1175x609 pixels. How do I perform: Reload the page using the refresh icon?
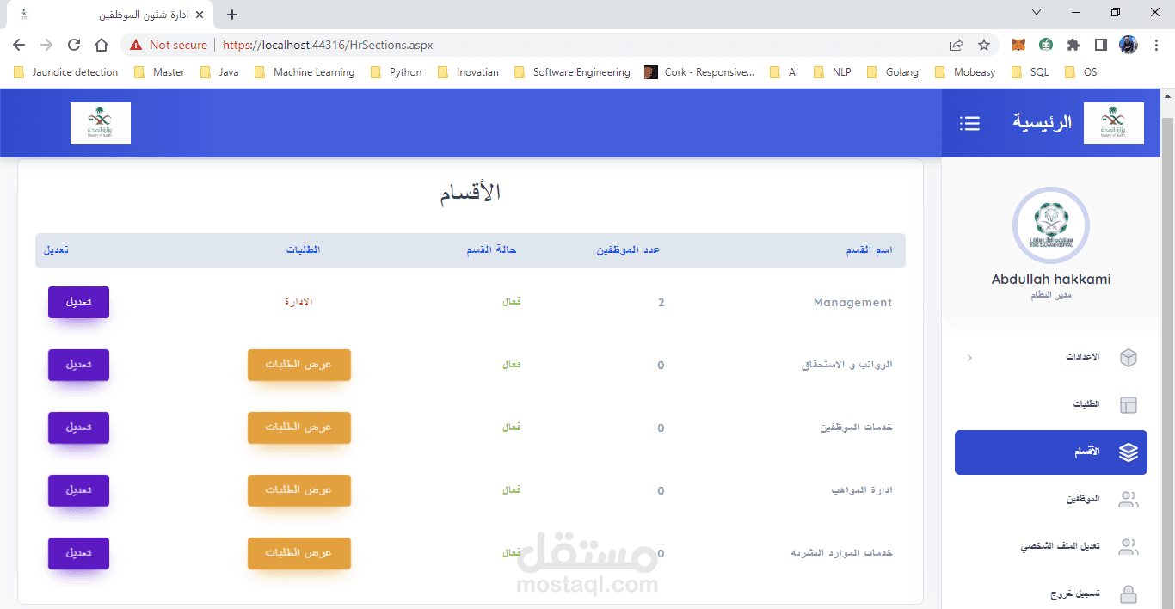73,45
